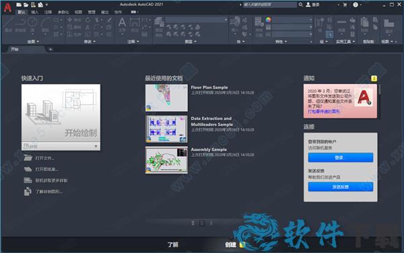Click the plus button to add new tab

point(50,49)
